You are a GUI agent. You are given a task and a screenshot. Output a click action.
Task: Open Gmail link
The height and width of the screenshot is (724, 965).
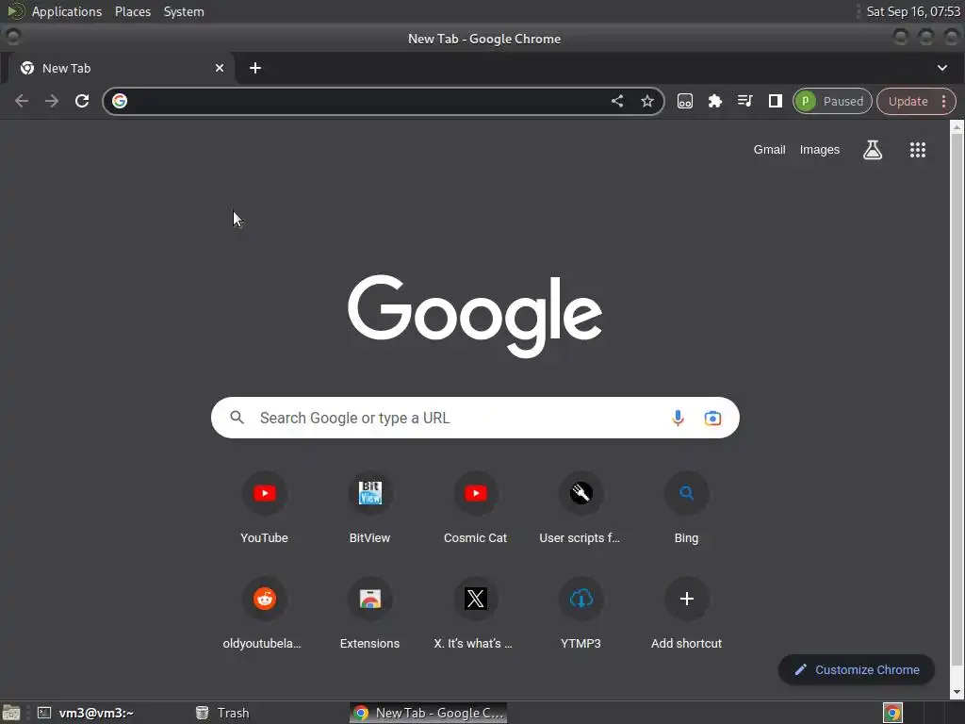click(x=769, y=150)
